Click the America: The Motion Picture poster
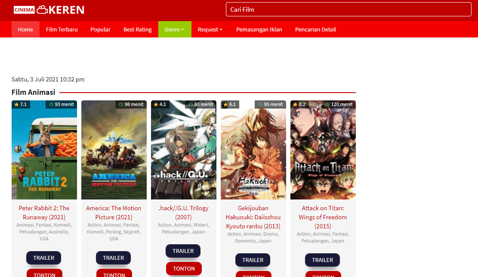Image resolution: width=478 pixels, height=277 pixels. [114, 150]
